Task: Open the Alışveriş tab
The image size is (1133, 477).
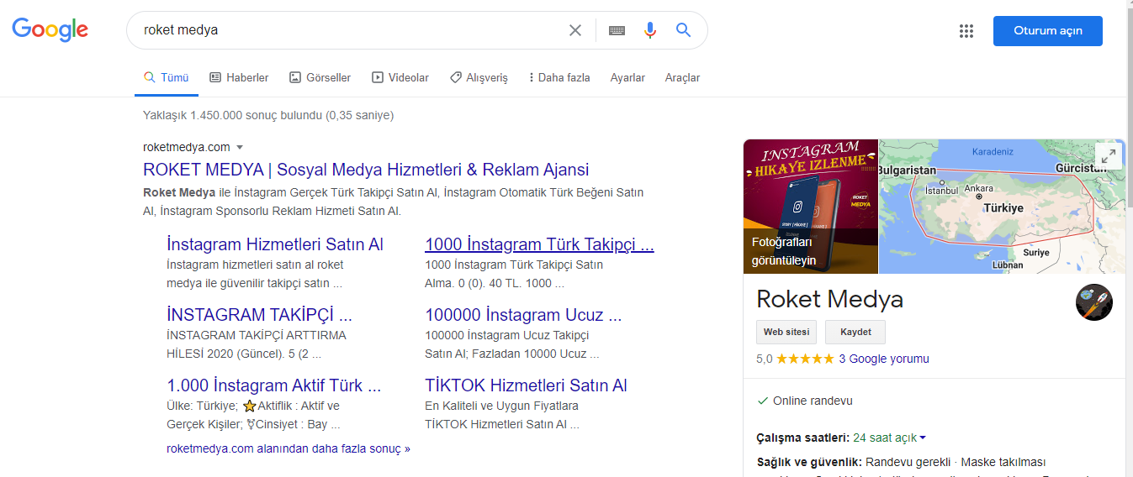Action: pos(479,77)
